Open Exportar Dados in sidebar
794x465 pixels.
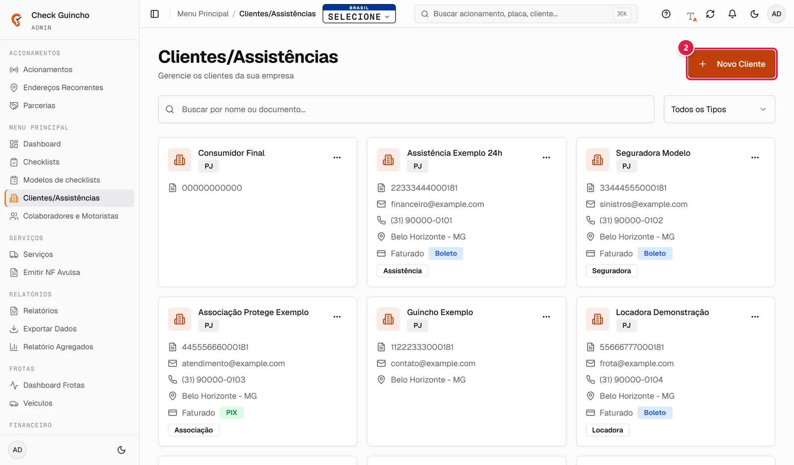tap(69, 329)
